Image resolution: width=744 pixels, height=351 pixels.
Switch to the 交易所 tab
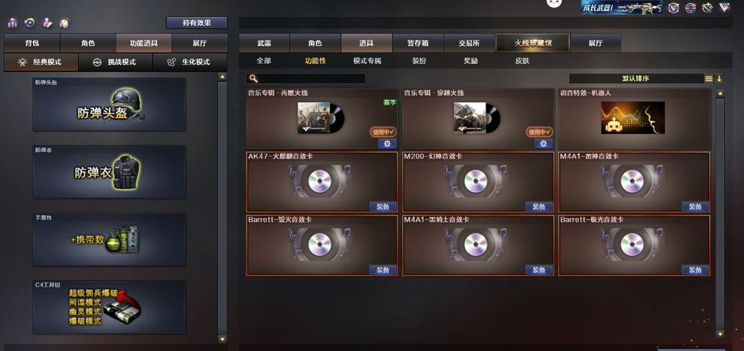[469, 43]
